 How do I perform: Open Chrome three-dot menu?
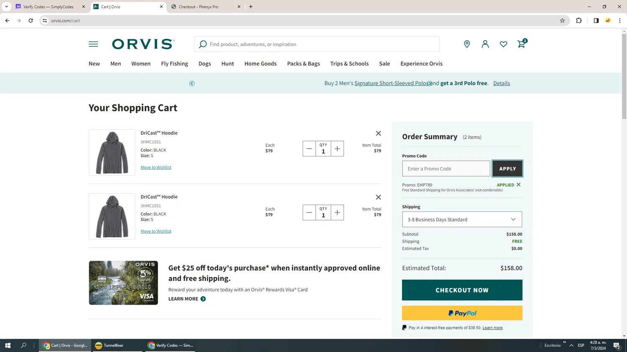620,20
